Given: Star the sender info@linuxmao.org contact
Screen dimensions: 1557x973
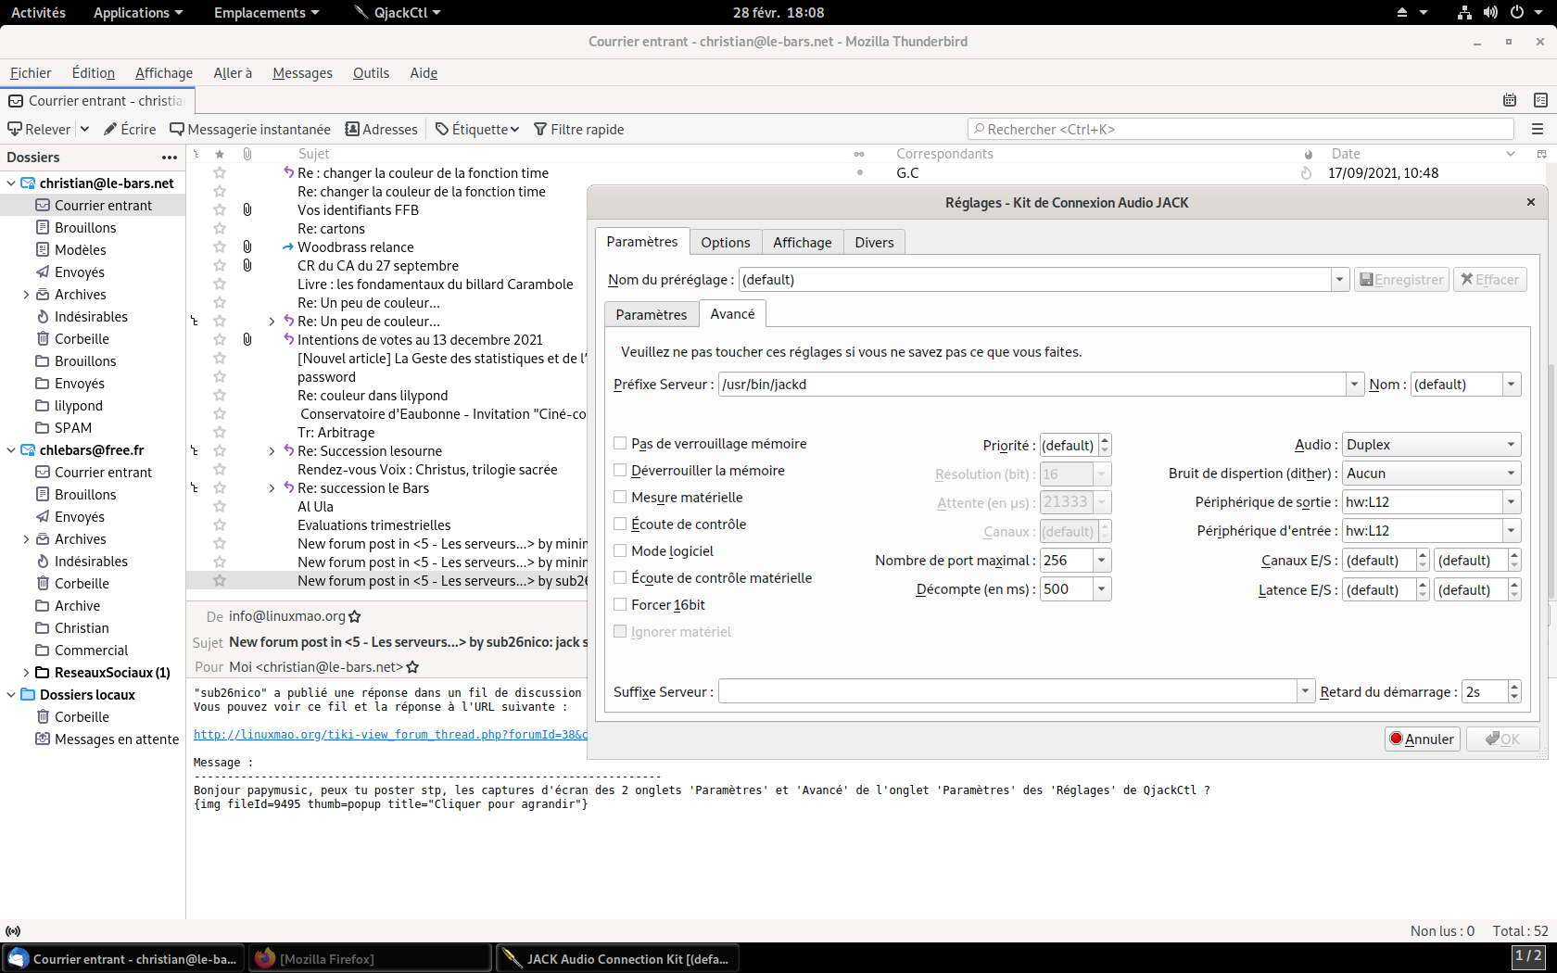Looking at the screenshot, I should click(355, 616).
